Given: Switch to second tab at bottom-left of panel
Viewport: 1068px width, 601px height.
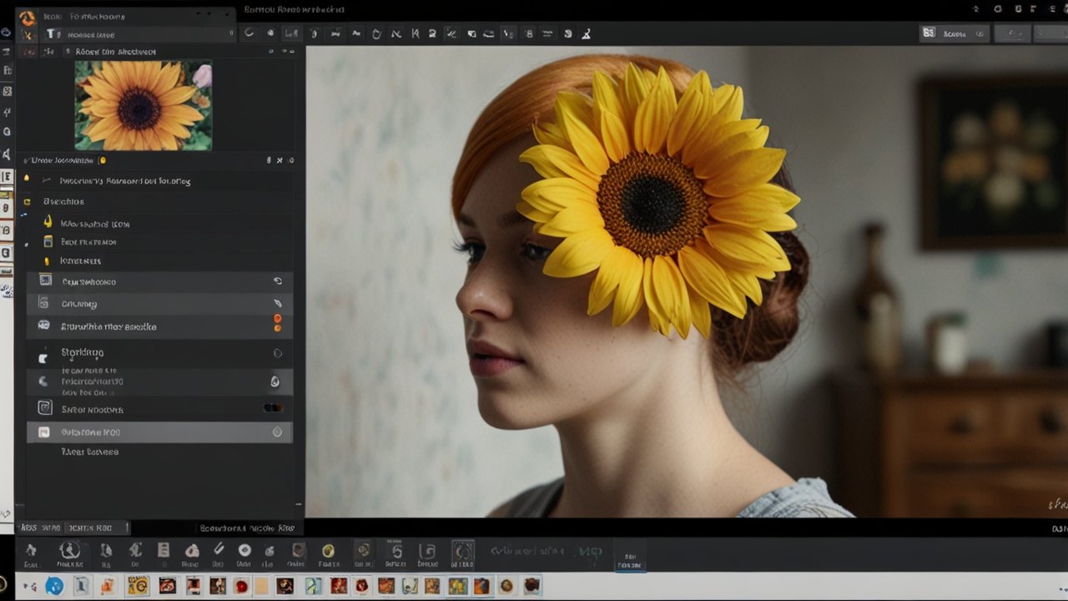Looking at the screenshot, I should (92, 528).
